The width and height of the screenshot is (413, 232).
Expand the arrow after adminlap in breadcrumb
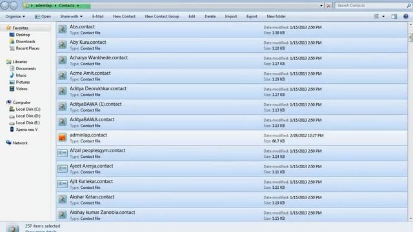coord(55,6)
